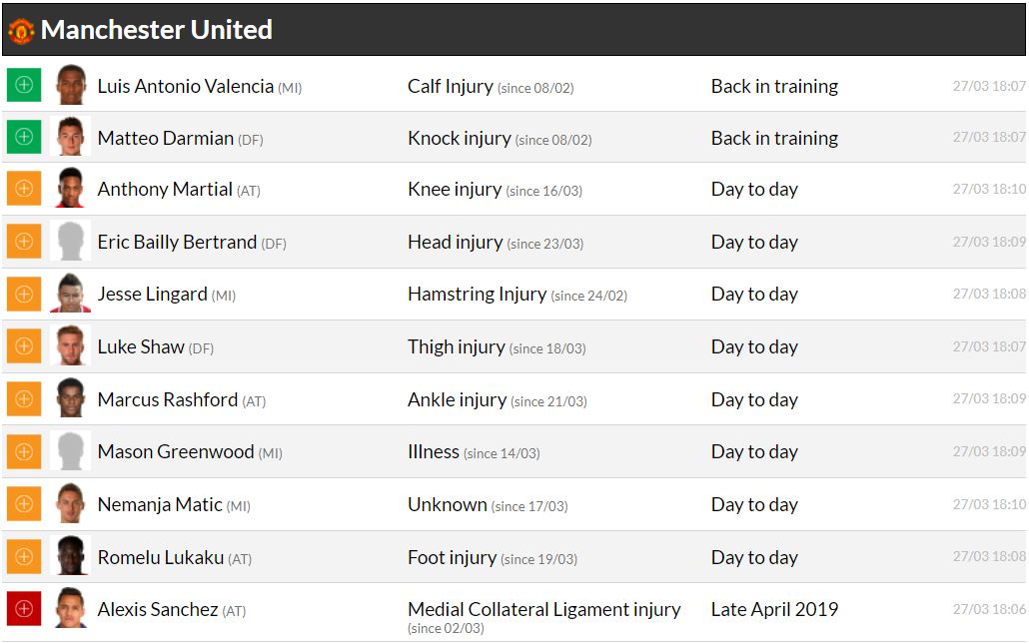Click green status icon beside Luis Antonio Valencia
This screenshot has width=1029, height=643.
[x=24, y=85]
